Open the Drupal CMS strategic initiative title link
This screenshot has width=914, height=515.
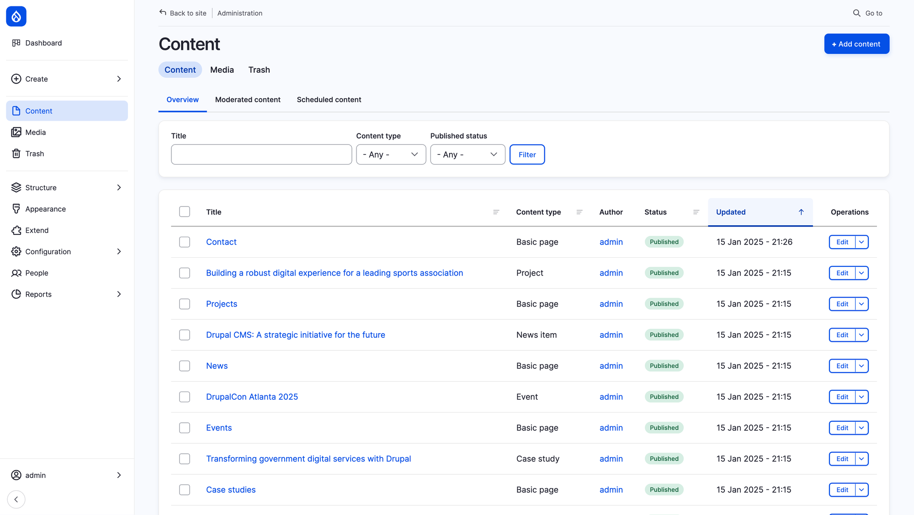pos(296,335)
